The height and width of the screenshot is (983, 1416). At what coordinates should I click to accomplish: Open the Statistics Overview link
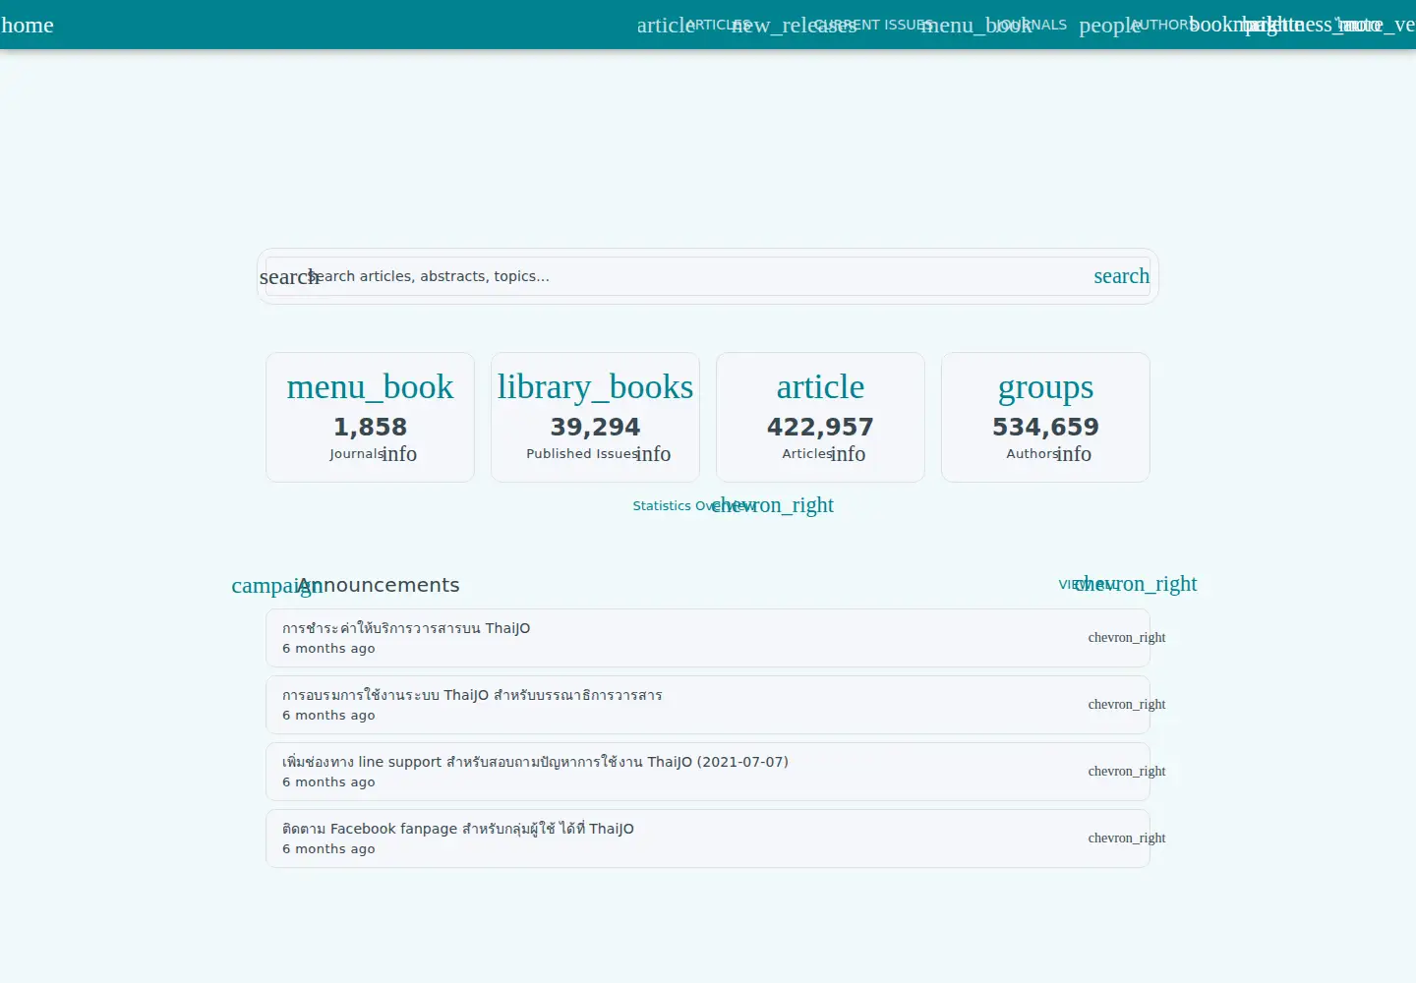click(x=733, y=505)
